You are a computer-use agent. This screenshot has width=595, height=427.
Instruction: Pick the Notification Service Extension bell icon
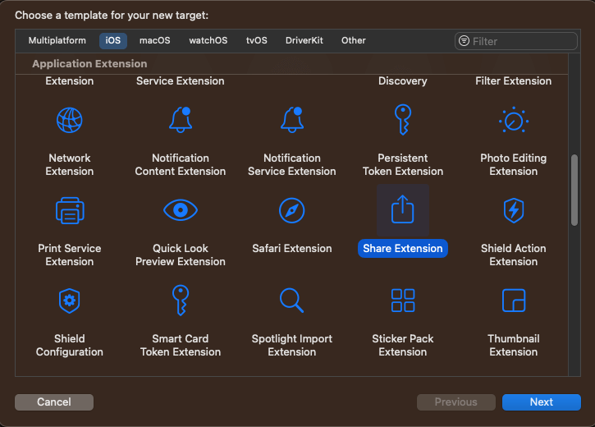[x=292, y=120]
